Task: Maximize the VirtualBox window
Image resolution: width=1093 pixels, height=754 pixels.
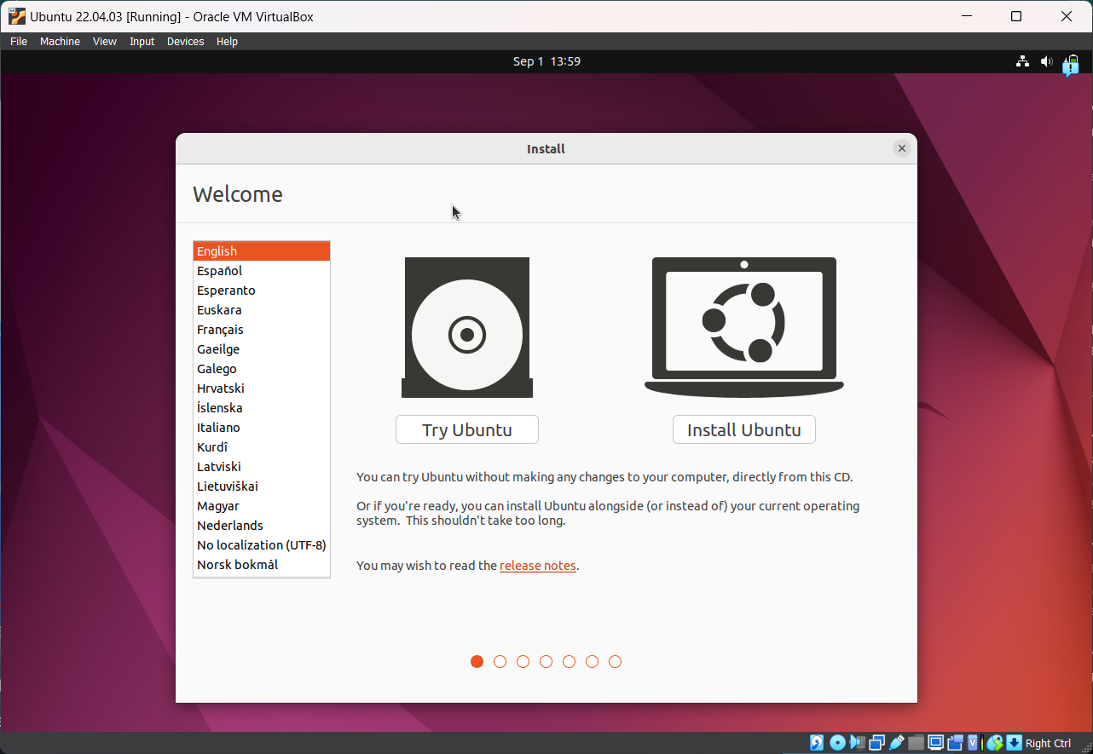Action: point(1016,16)
